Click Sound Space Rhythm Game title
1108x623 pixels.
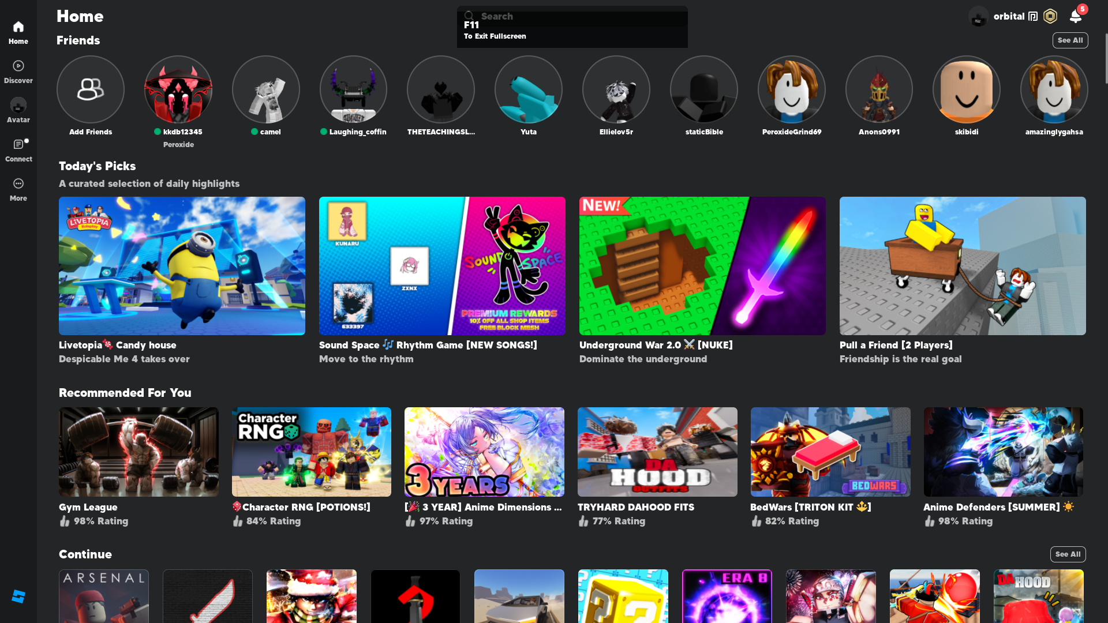(x=428, y=345)
